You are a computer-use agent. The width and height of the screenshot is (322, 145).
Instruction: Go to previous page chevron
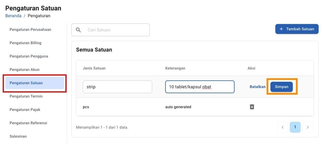tap(282, 127)
